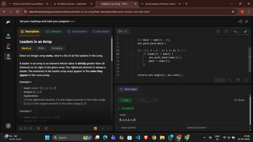Image resolution: width=253 pixels, height=142 pixels.
Task: Reset the code with the refresh icon
Action: point(226,32)
